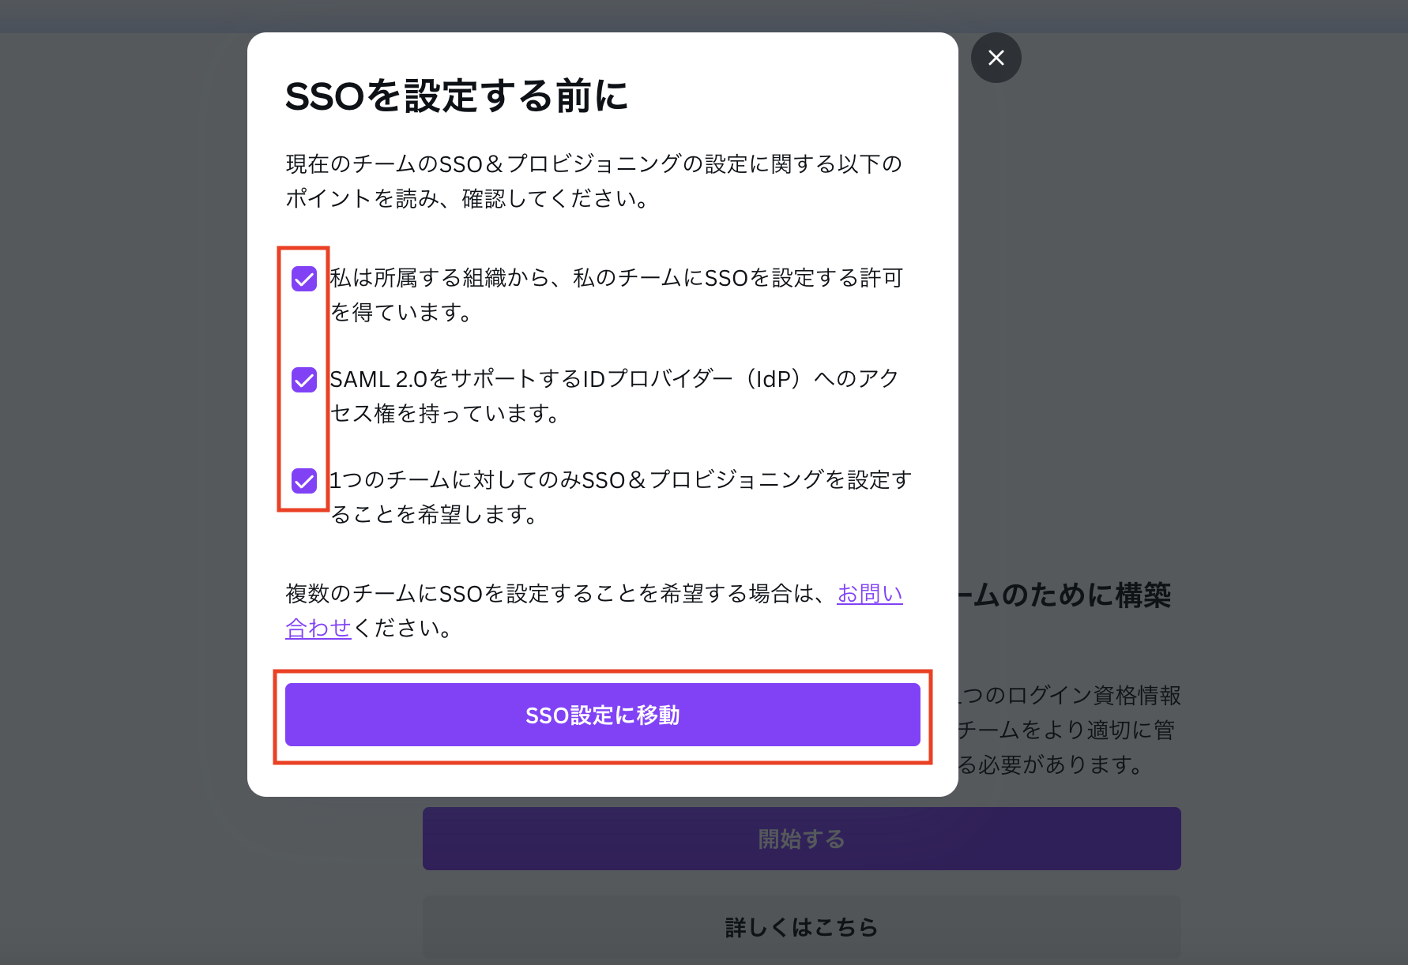The width and height of the screenshot is (1408, 965).
Task: Click the X icon in the corner
Action: [x=996, y=58]
